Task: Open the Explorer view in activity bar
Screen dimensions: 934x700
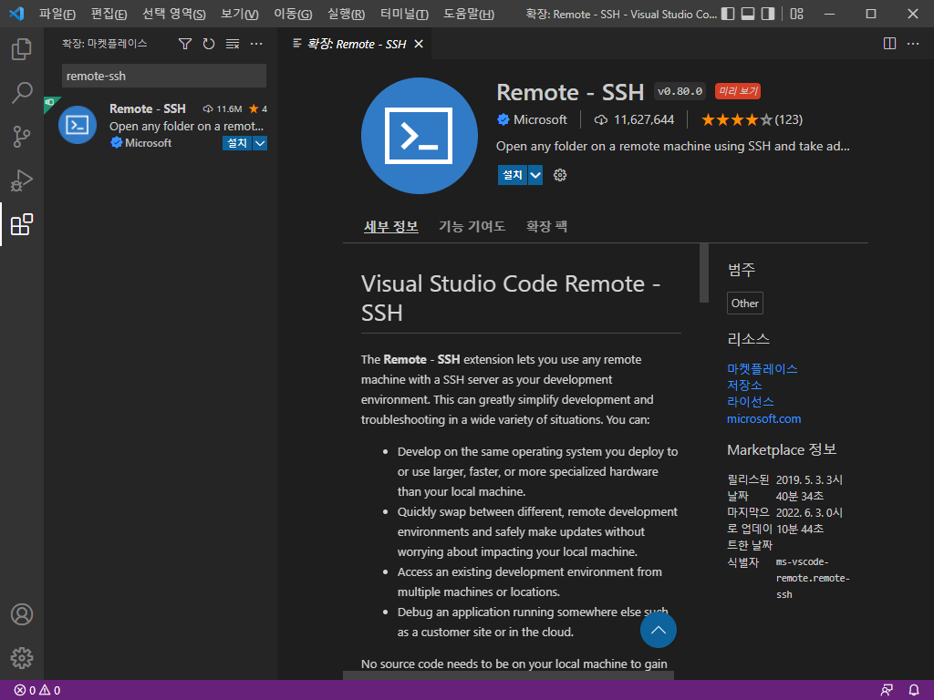Action: [22, 49]
